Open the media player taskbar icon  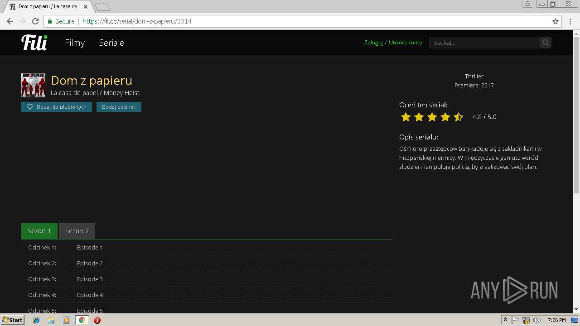67,320
